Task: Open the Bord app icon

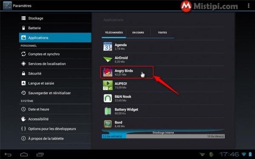Action: tap(108, 124)
